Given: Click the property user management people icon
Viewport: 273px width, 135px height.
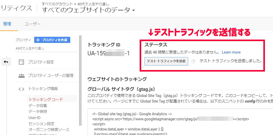Looking at the screenshot, I should click(x=22, y=76).
